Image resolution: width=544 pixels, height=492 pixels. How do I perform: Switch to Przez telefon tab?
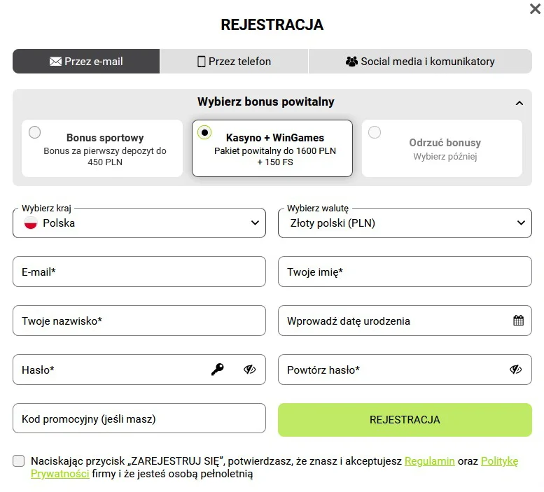point(234,62)
